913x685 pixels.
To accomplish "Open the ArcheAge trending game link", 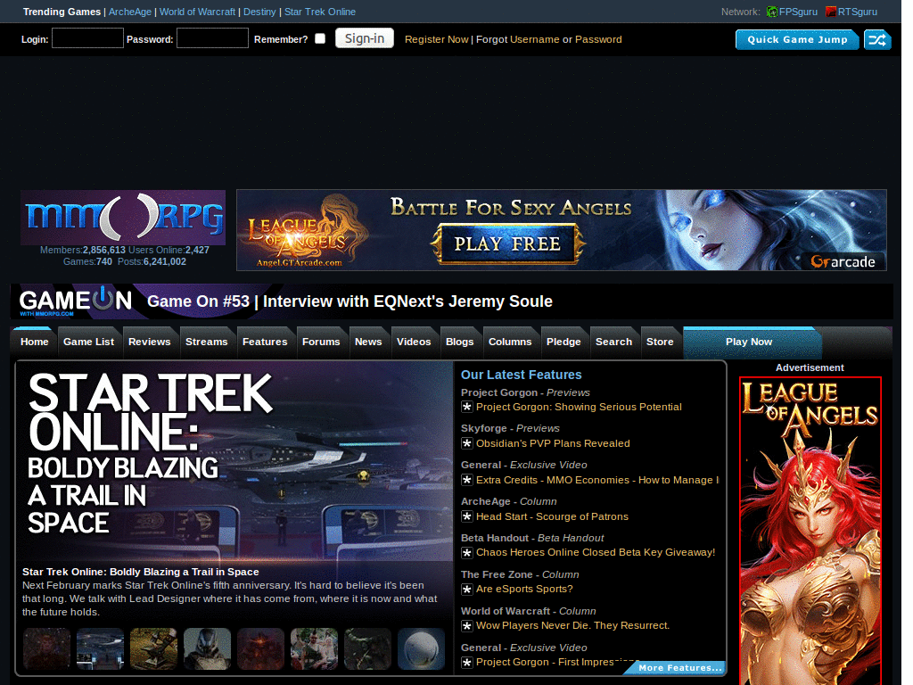I will [x=130, y=12].
